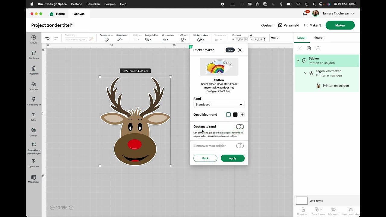The width and height of the screenshot is (386, 217).
Task: Click Opslaan to save project
Action: coord(267,25)
